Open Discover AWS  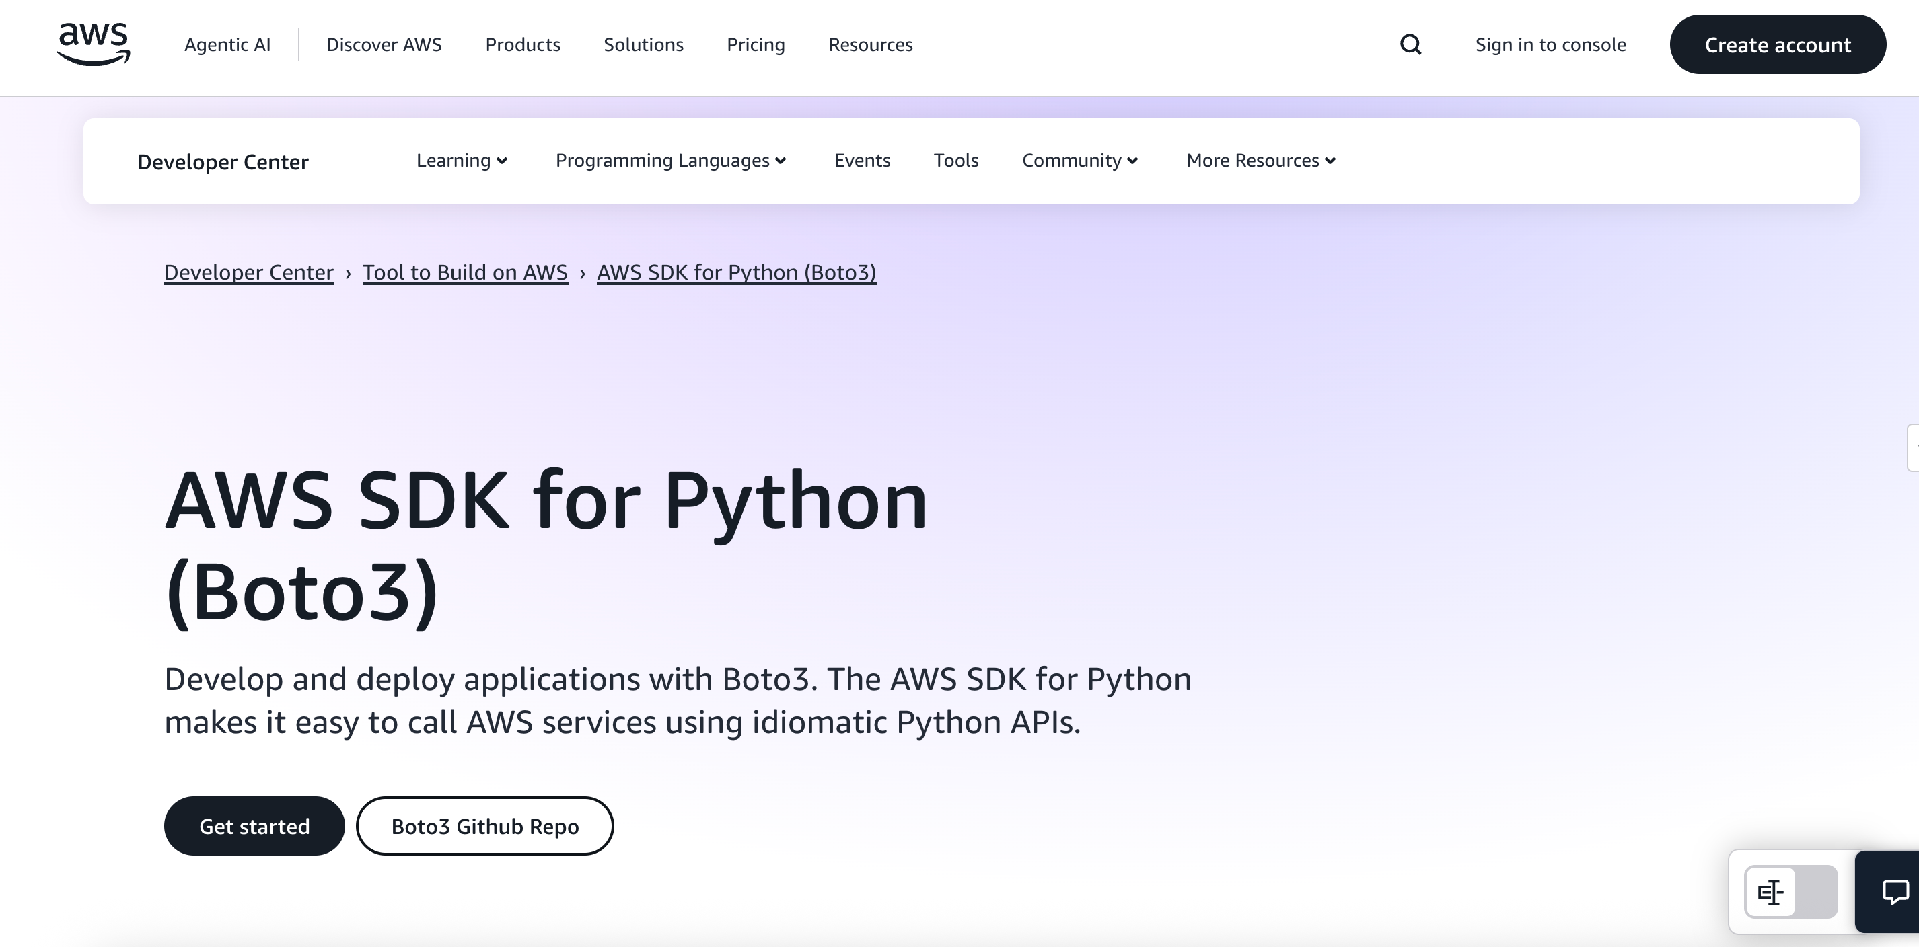pos(384,44)
